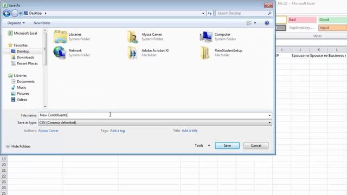Select the Adobe Acrobat XI folder
Viewport: 347px width, 195px height.
tap(148, 53)
